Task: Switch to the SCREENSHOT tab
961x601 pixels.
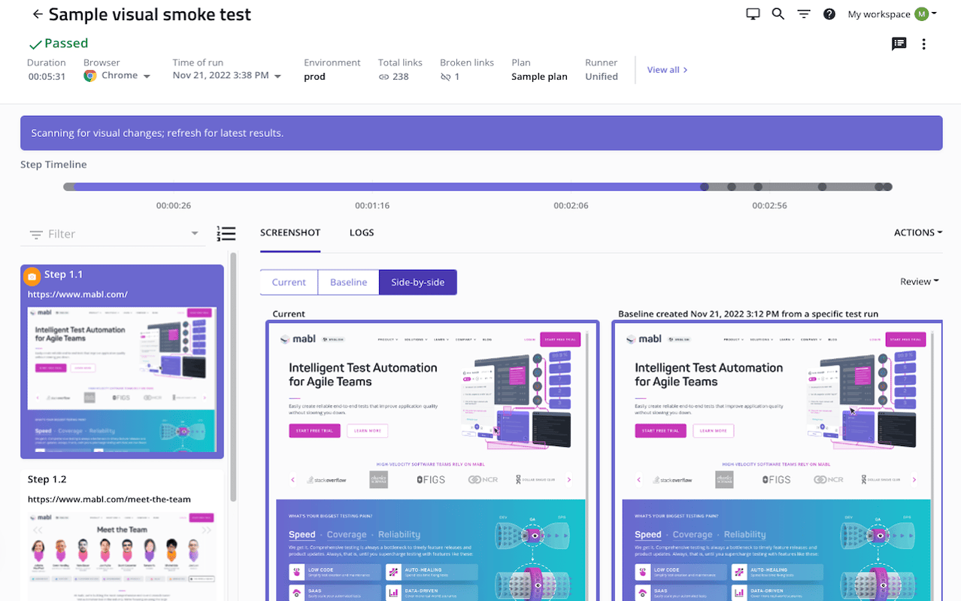Action: tap(290, 232)
